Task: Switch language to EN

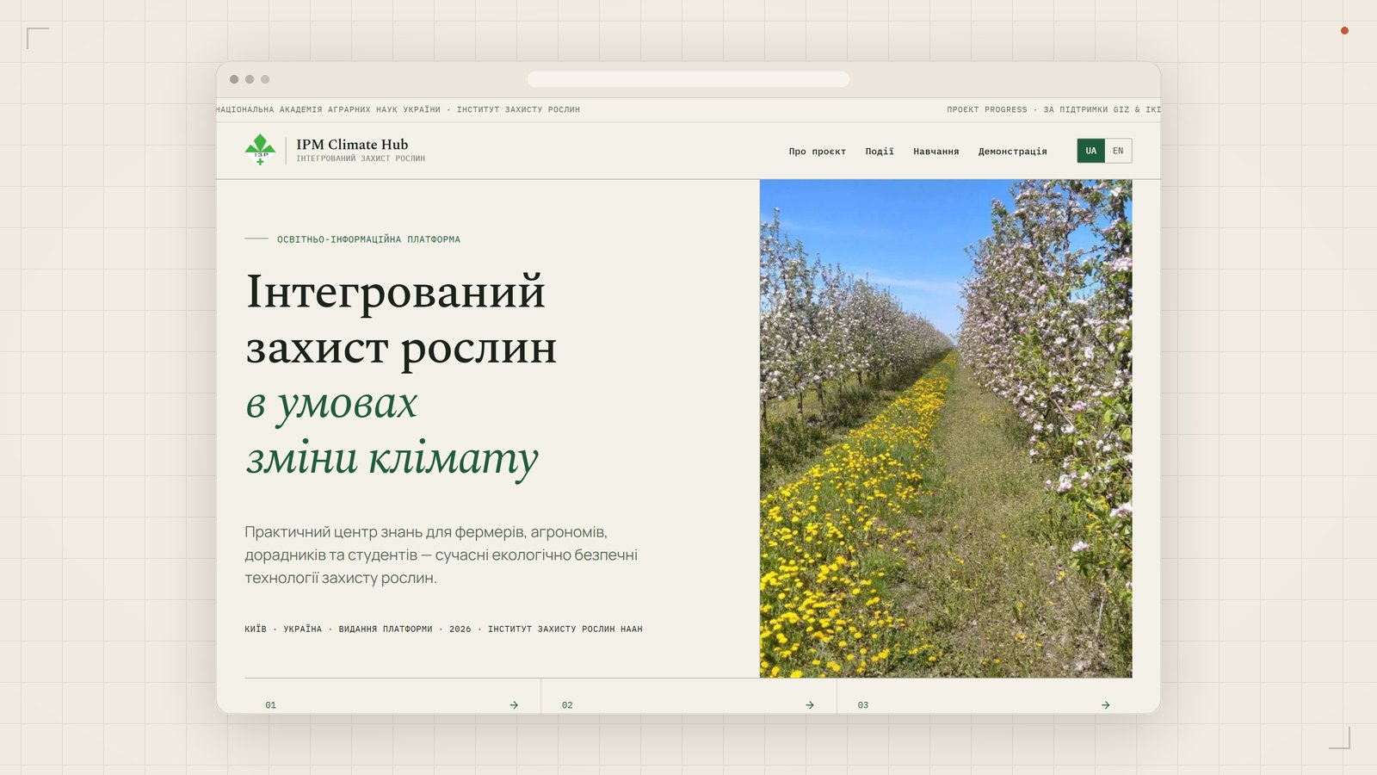Action: coord(1118,151)
